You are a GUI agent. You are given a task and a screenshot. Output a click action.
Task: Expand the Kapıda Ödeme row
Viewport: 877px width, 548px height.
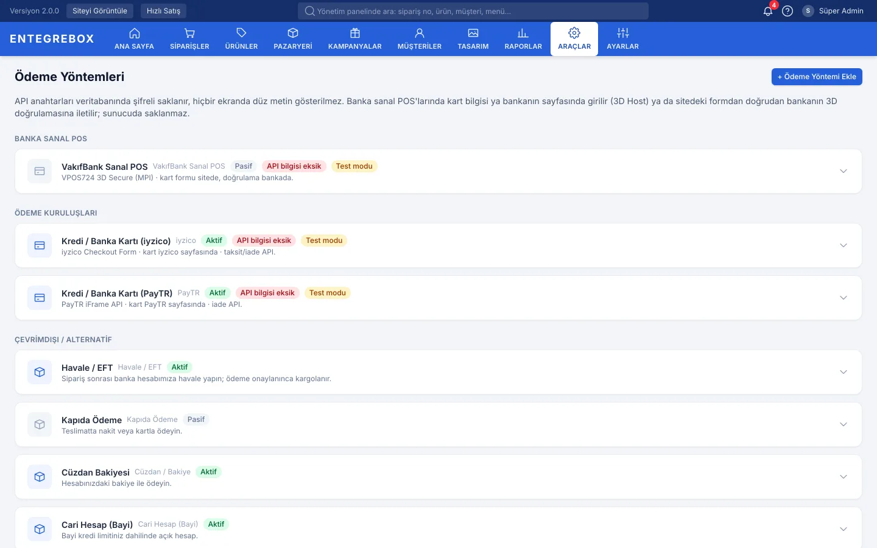(x=844, y=424)
